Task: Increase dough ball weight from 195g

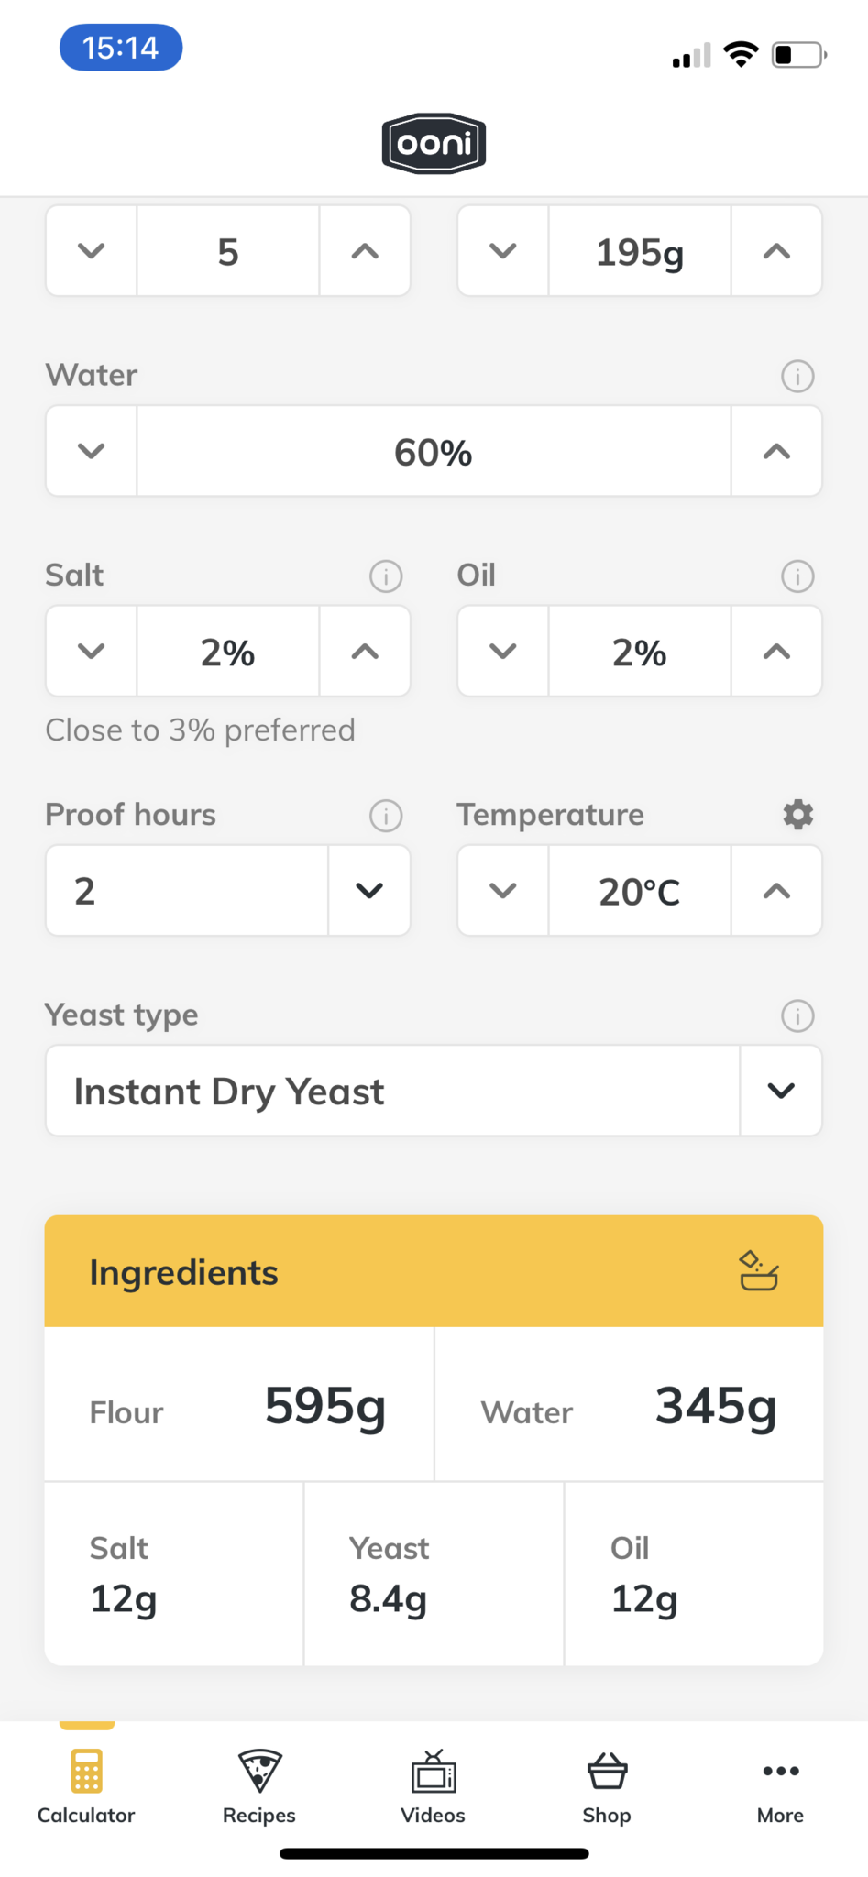Action: 776,251
